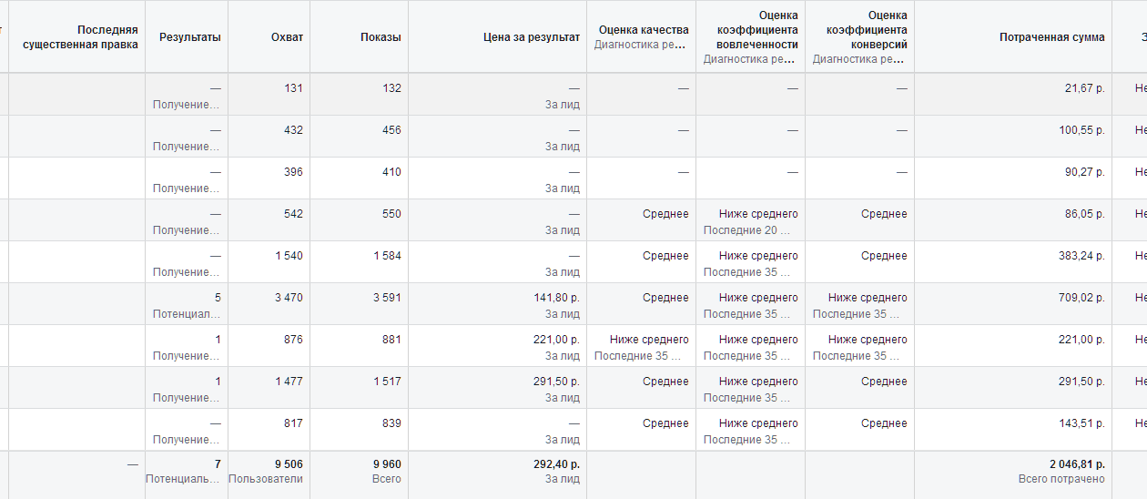Open Диагностика link under Оценка коэффициента конверсий
The image size is (1147, 499).
859,59
